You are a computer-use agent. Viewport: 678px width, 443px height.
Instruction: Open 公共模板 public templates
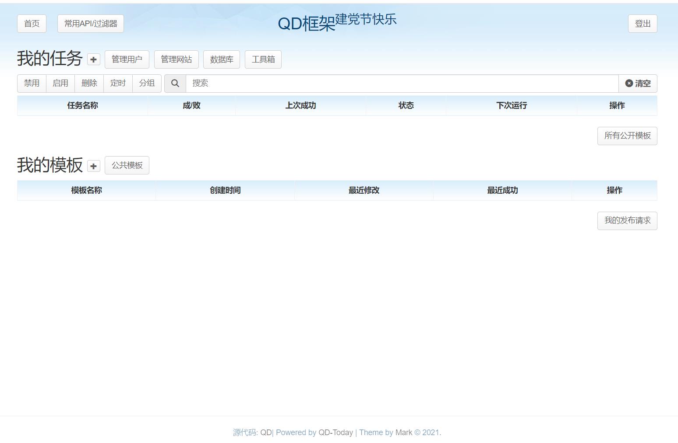(127, 165)
